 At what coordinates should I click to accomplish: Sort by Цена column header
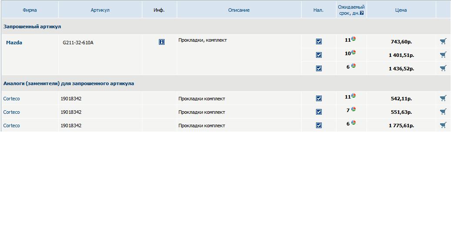click(x=401, y=10)
